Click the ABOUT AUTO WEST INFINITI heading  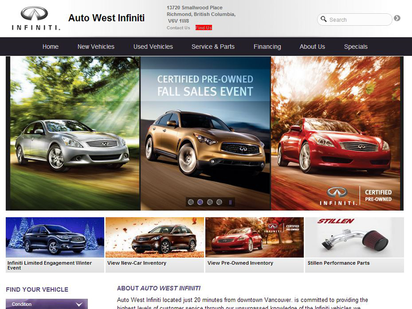(x=159, y=288)
